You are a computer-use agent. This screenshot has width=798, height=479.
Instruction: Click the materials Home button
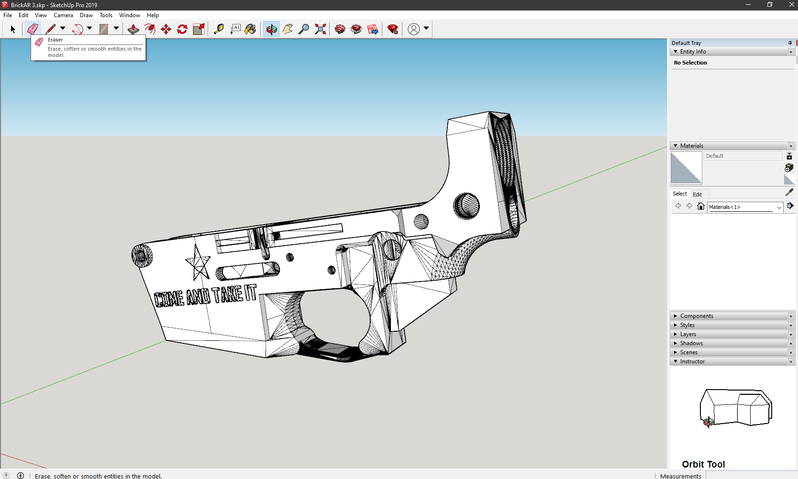701,206
